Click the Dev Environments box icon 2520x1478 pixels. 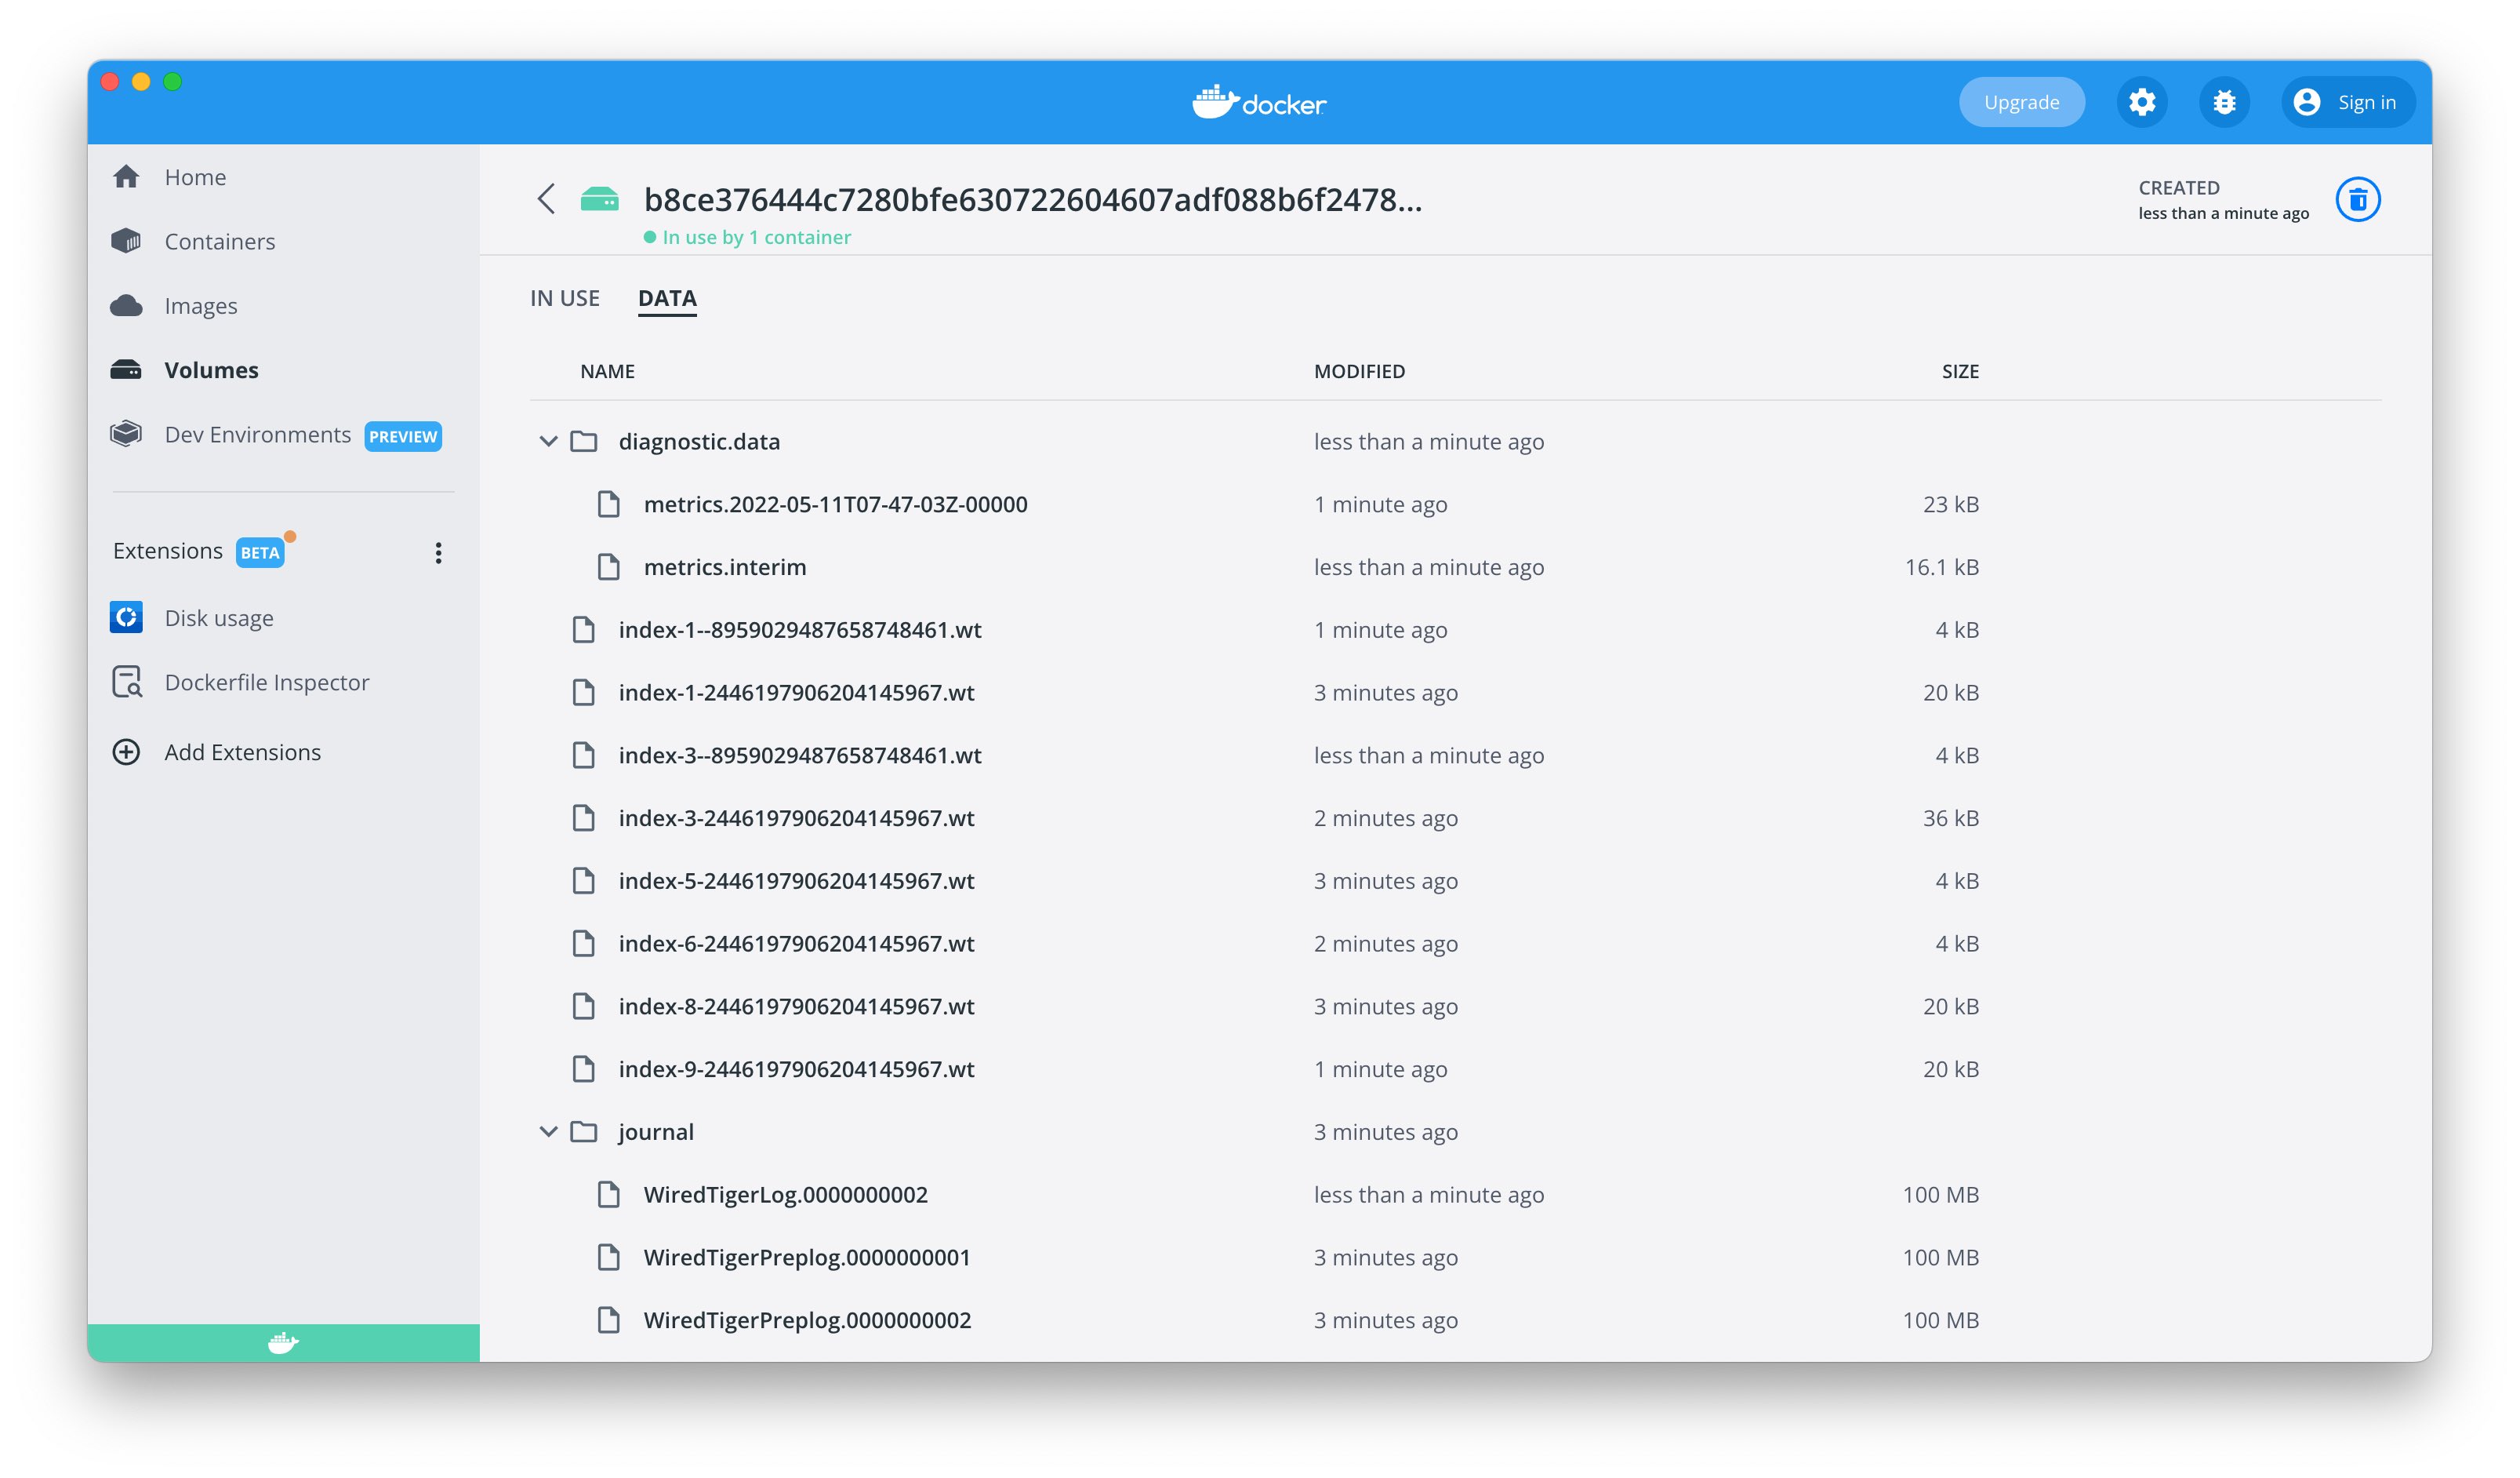126,435
